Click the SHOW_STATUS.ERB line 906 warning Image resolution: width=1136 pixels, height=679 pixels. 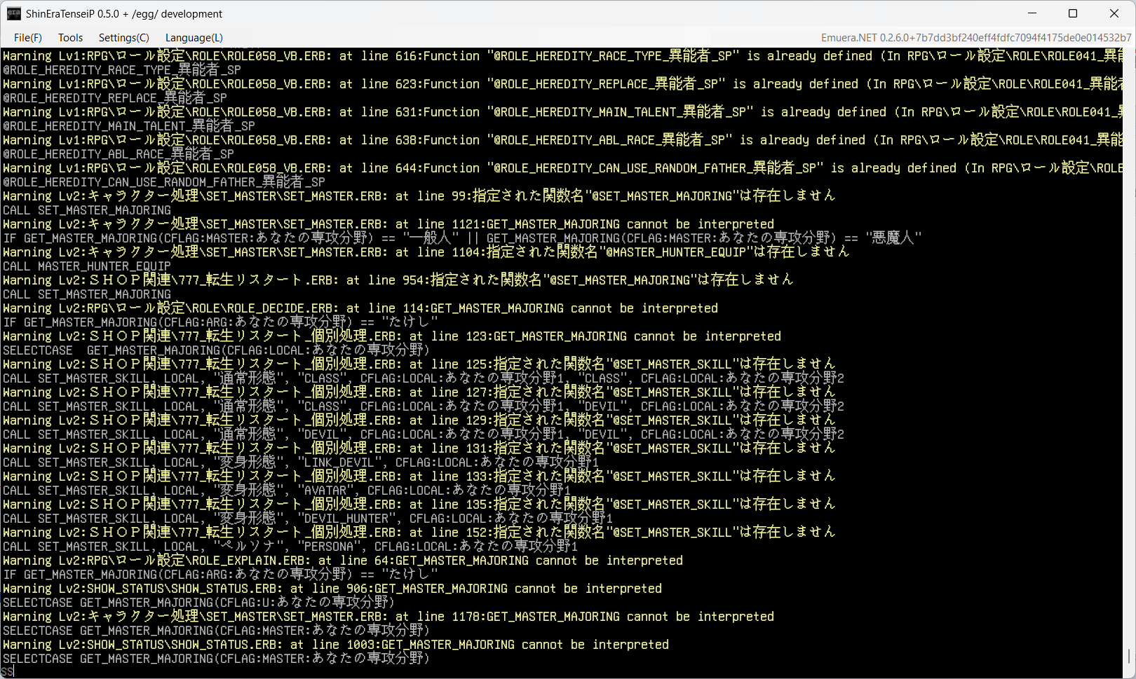pyautogui.click(x=332, y=589)
